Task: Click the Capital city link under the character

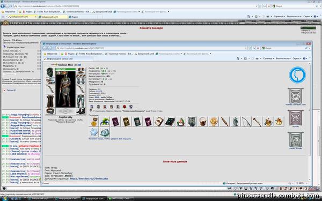Action: tap(65, 117)
